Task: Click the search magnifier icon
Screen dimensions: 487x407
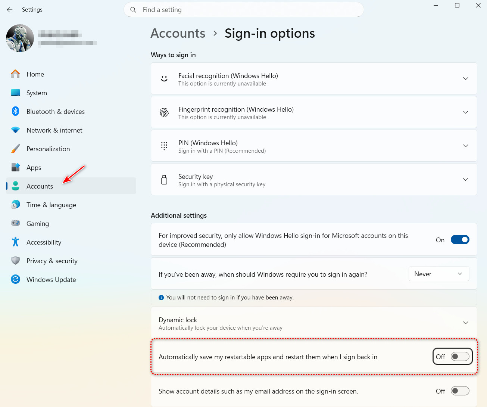Action: pos(133,10)
